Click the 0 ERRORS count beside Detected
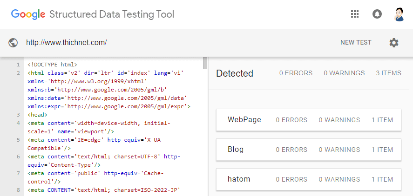The height and width of the screenshot is (196, 413). click(296, 73)
